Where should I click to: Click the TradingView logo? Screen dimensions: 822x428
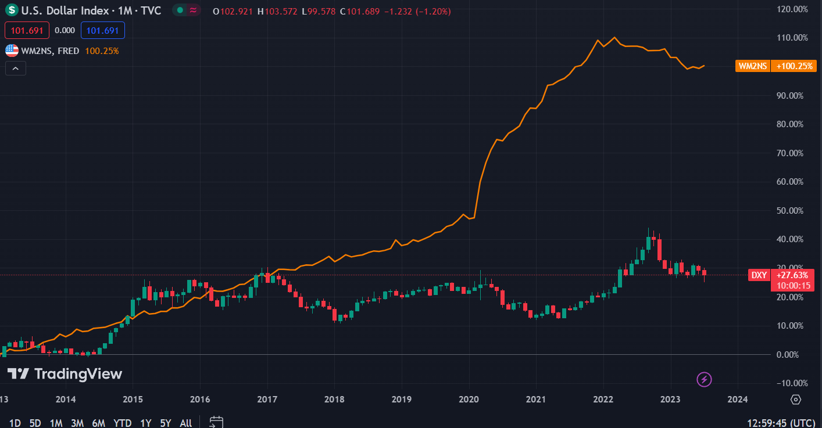point(65,374)
